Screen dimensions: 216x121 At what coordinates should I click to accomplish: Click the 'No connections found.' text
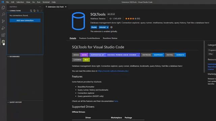coord(19,15)
